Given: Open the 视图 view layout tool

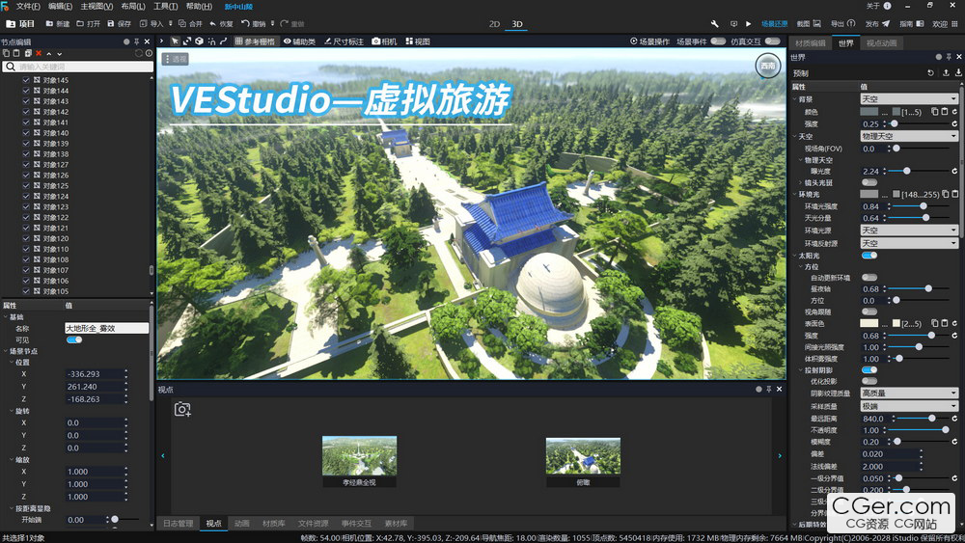Looking at the screenshot, I should point(418,41).
